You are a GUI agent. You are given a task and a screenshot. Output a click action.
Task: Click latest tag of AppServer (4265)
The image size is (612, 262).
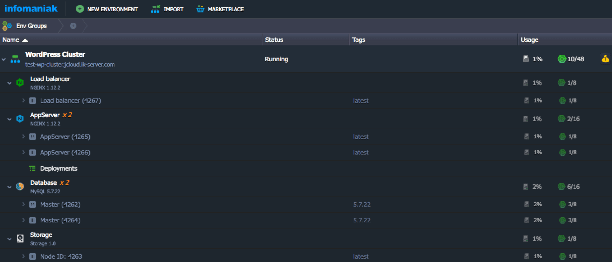[361, 137]
